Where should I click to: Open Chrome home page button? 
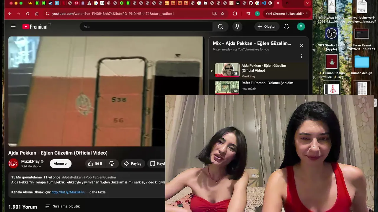coord(37,14)
